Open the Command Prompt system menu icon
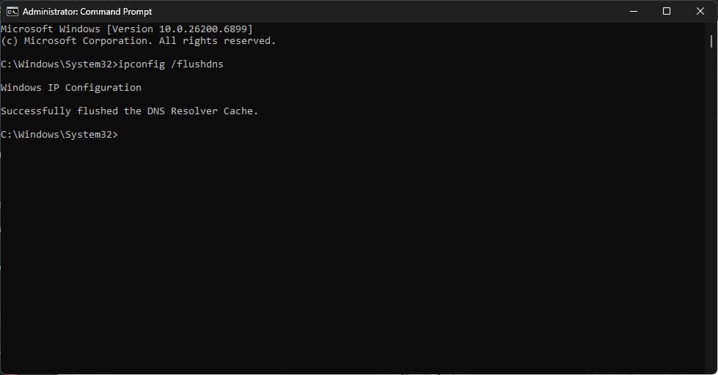This screenshot has width=718, height=375. click(x=12, y=11)
